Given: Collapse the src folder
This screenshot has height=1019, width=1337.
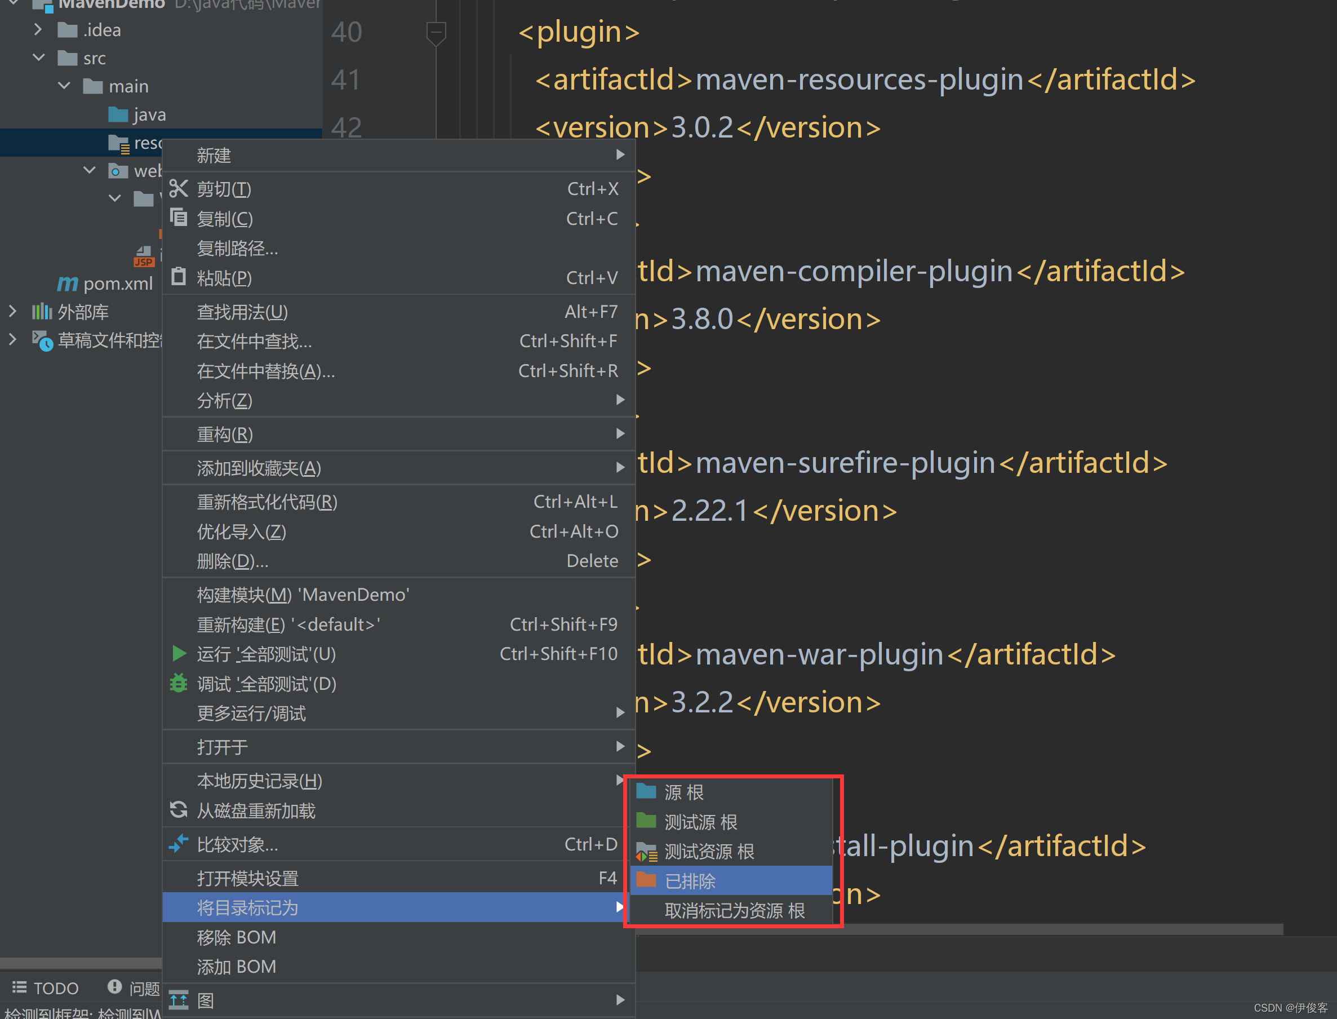Looking at the screenshot, I should 38,57.
